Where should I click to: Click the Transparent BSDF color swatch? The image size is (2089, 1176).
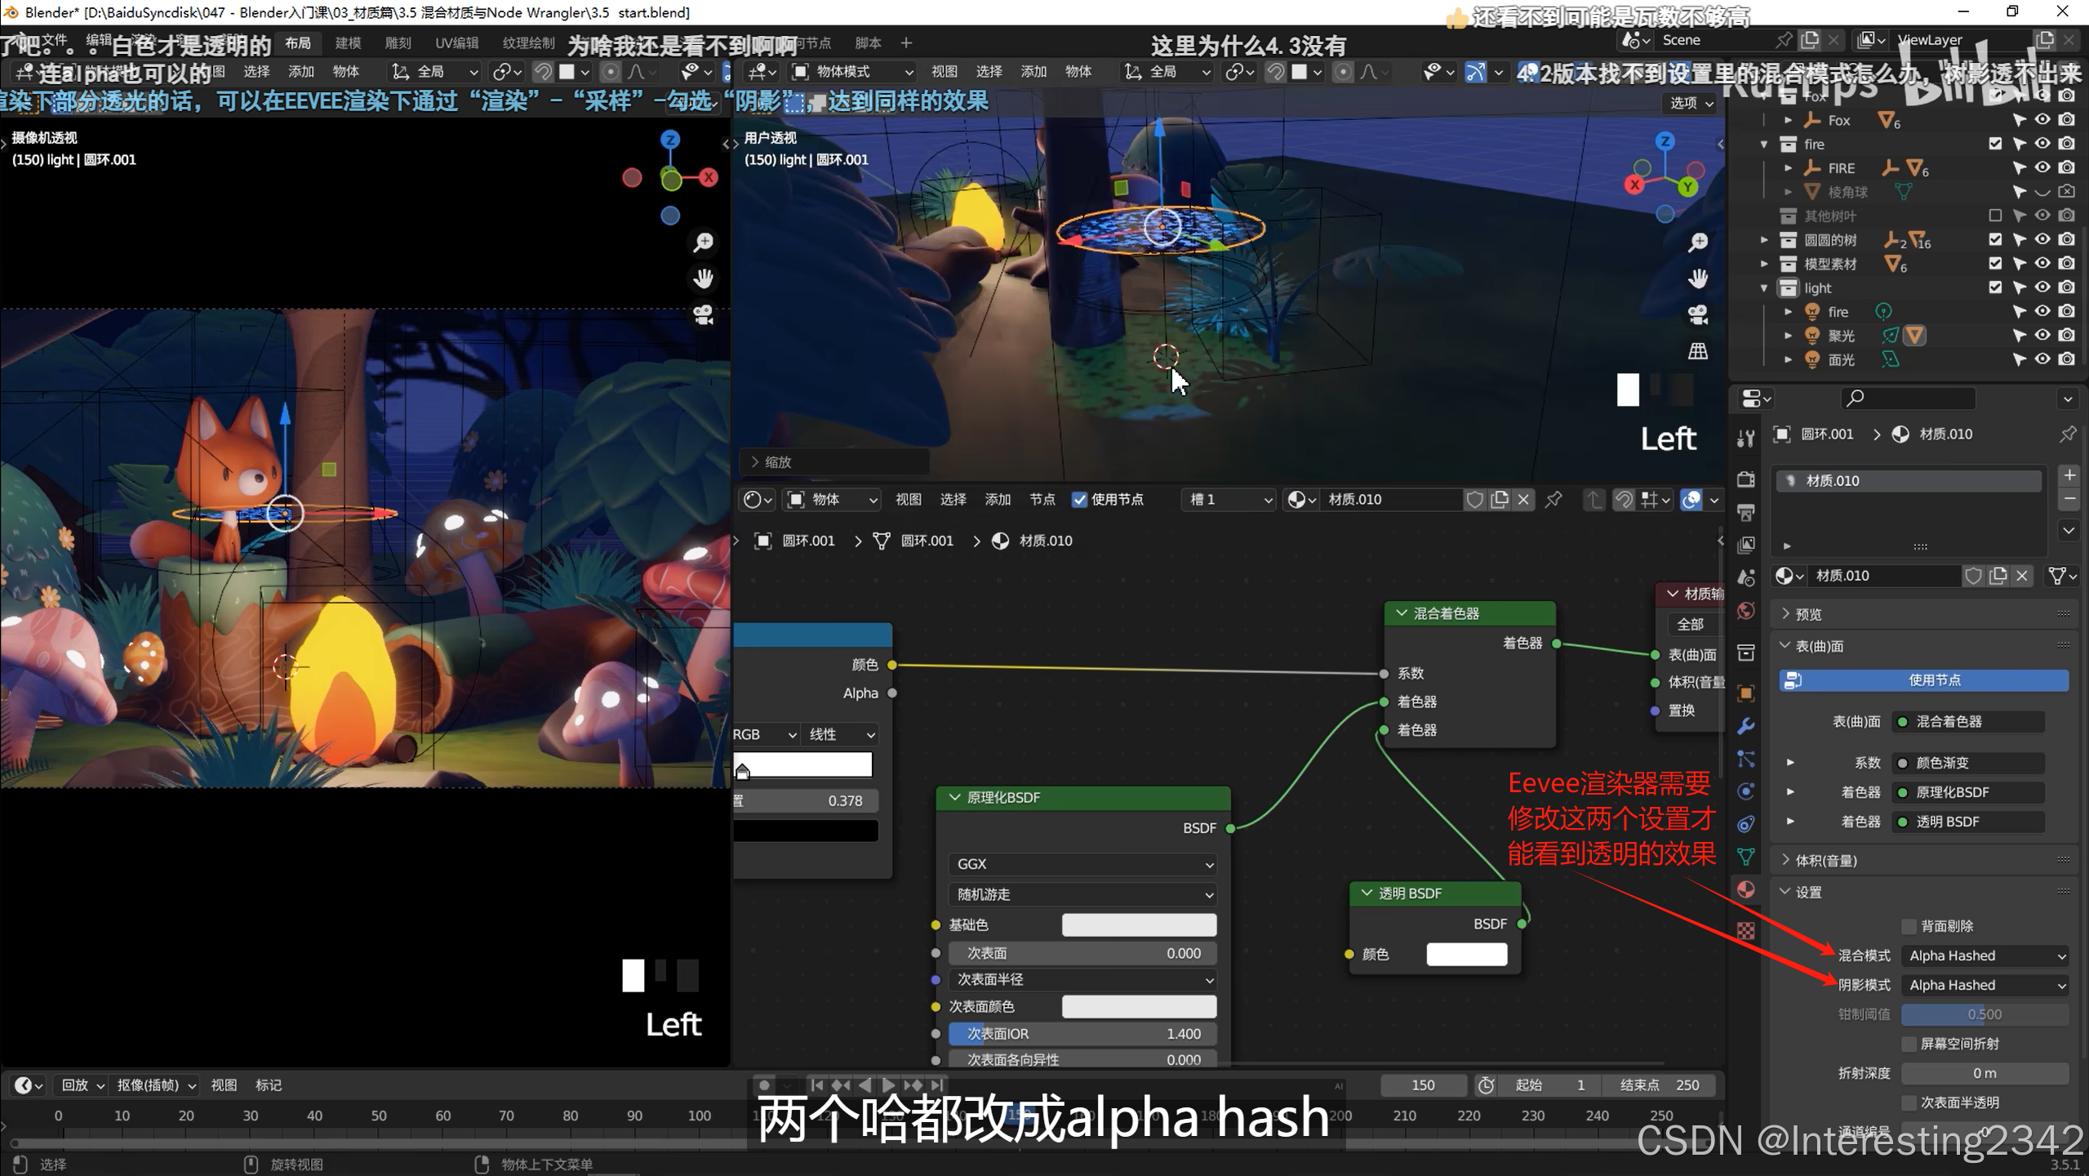click(1466, 954)
